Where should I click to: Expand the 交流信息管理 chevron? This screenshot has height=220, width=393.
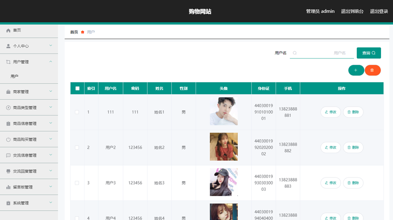pos(50,155)
